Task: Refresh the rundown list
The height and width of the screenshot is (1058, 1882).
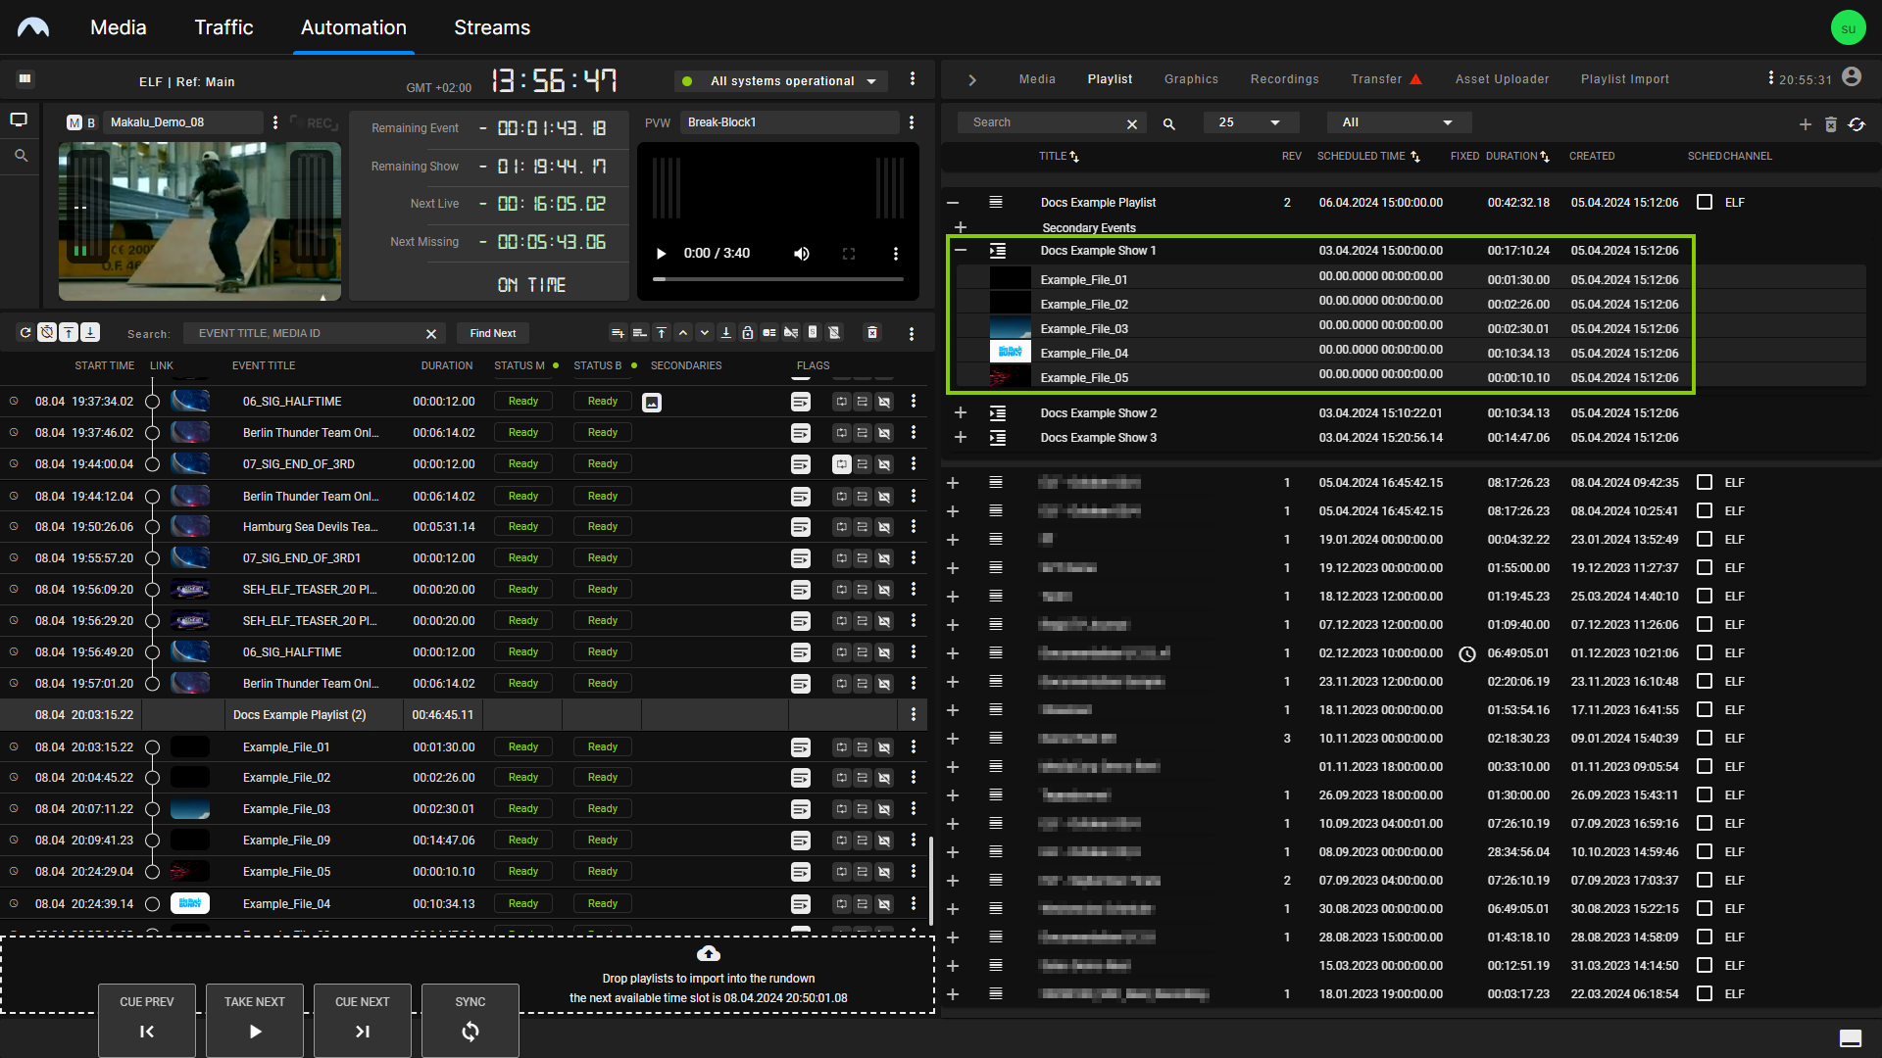Action: (25, 332)
